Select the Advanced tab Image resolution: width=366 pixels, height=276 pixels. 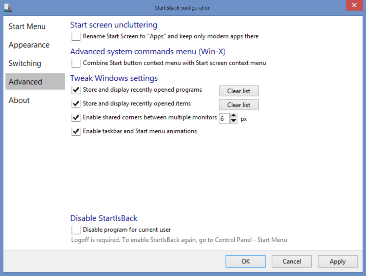[26, 82]
